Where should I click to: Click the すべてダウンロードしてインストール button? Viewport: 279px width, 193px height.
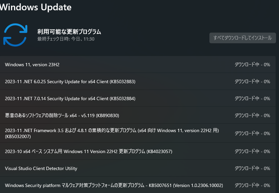(242, 38)
